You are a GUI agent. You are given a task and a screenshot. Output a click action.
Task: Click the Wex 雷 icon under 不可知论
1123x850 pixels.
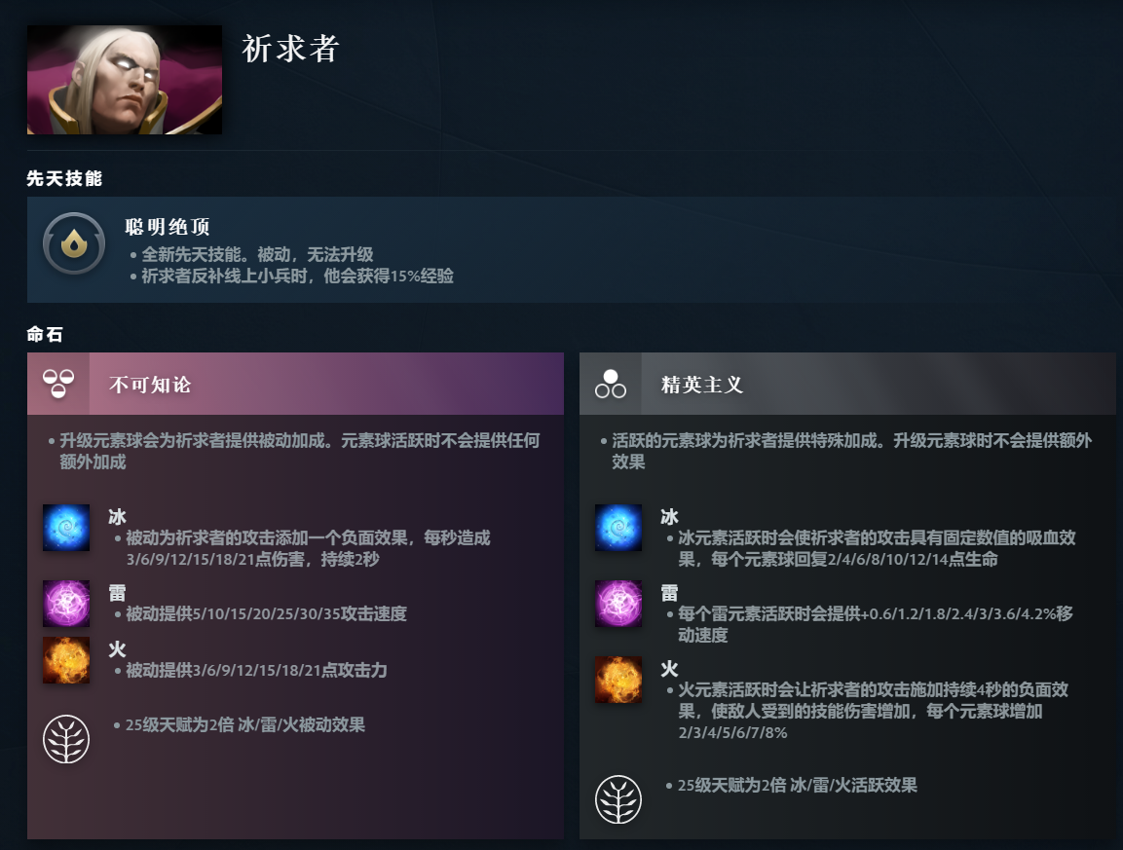tap(66, 604)
